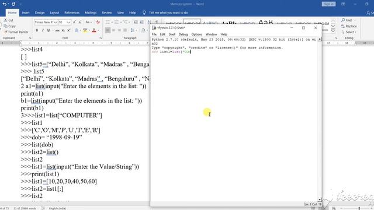The image size is (374, 210).
Task: Click the Redo icon in Word title bar
Action: coord(13,4)
